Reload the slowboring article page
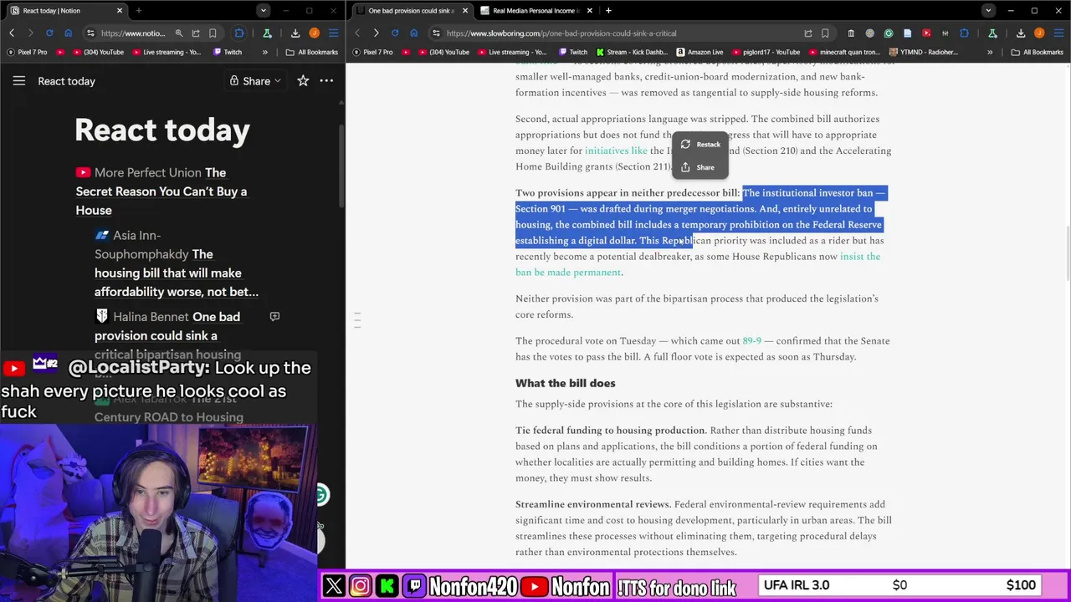 point(395,33)
